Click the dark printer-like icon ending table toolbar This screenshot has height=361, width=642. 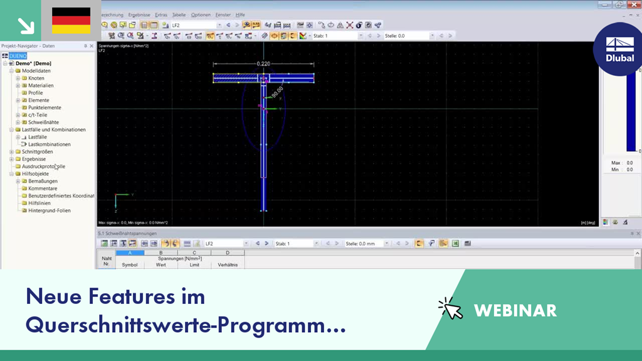click(x=468, y=244)
